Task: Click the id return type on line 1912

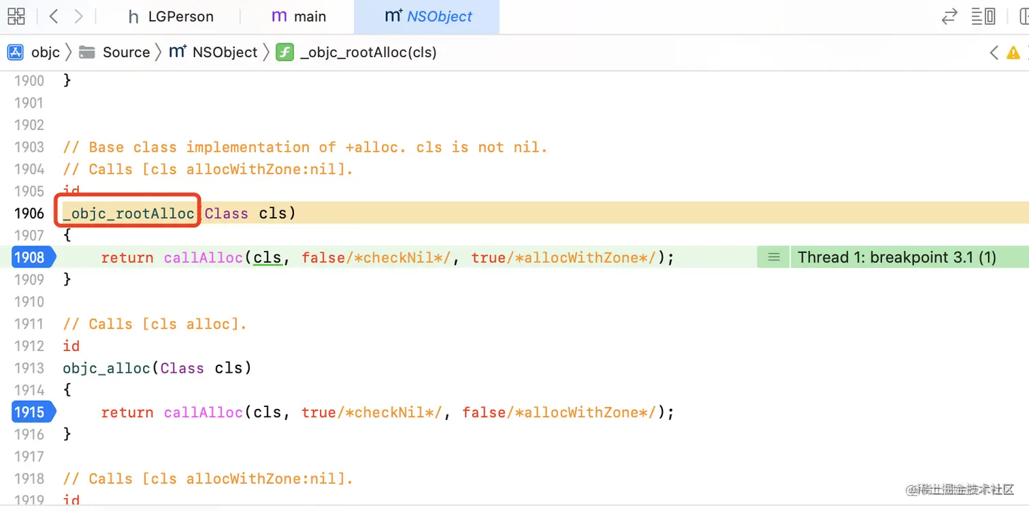Action: (x=71, y=346)
